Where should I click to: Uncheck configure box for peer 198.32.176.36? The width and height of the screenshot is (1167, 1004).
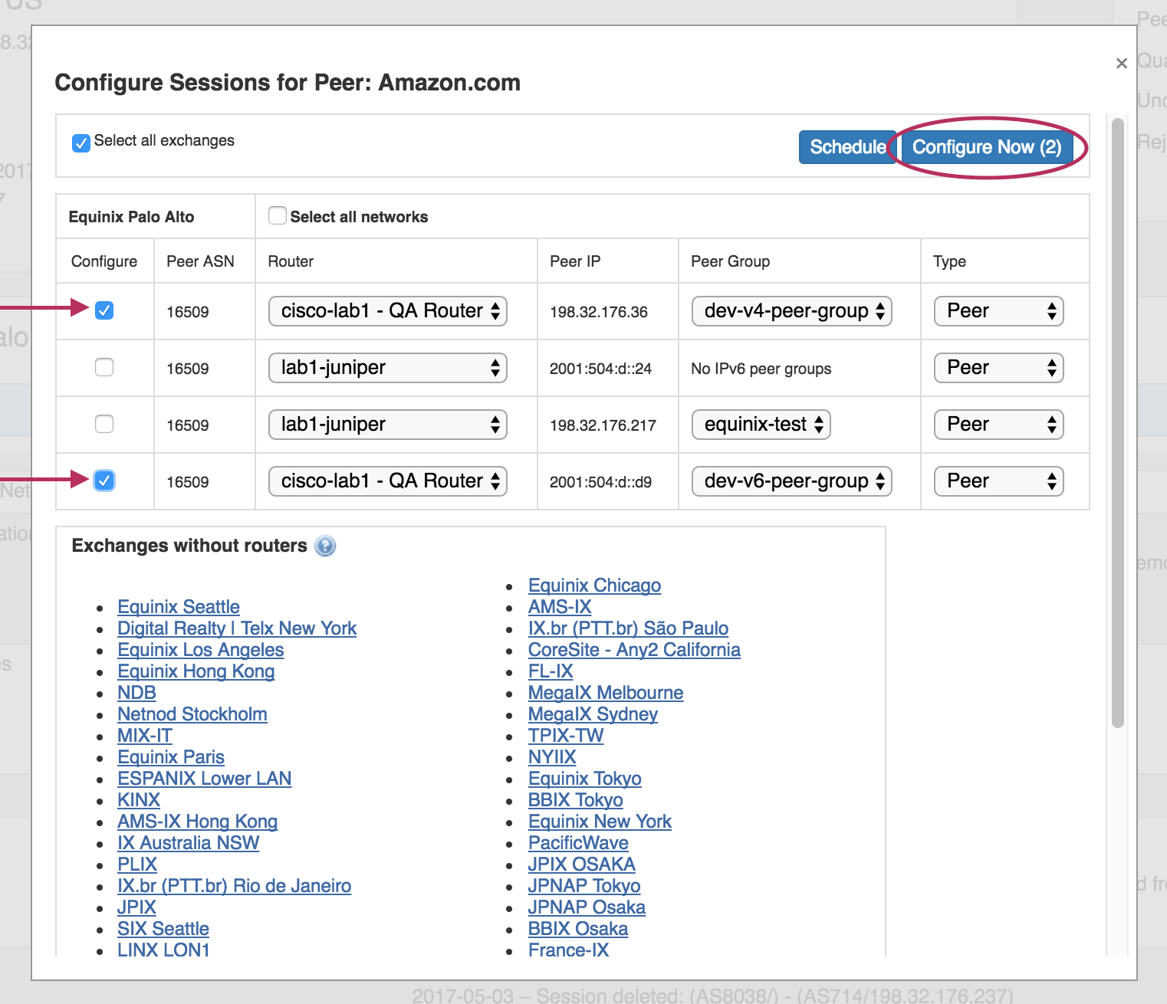[104, 311]
